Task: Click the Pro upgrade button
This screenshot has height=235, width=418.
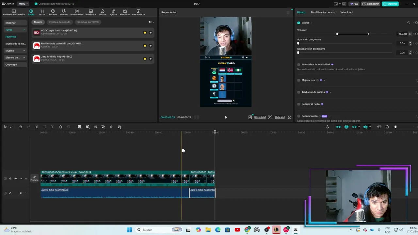Action: point(354,4)
